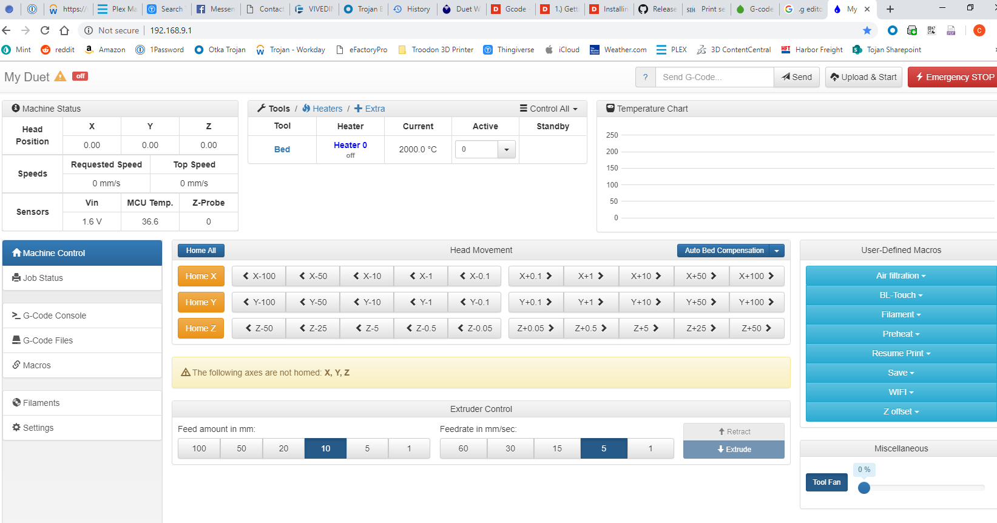Expand the Save macro menu

[x=901, y=373]
